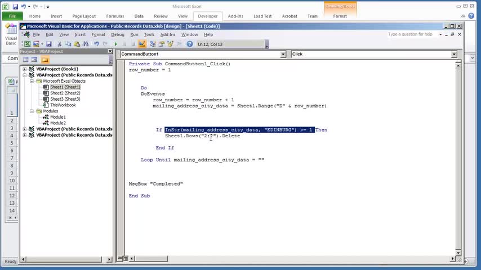The image size is (481, 270).
Task: Close the Project - VBAProject panel
Action: (110, 52)
